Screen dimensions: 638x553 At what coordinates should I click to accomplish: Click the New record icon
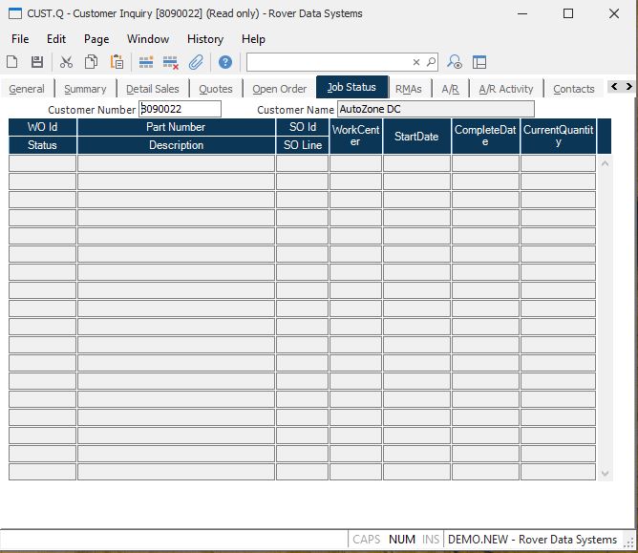pyautogui.click(x=12, y=62)
